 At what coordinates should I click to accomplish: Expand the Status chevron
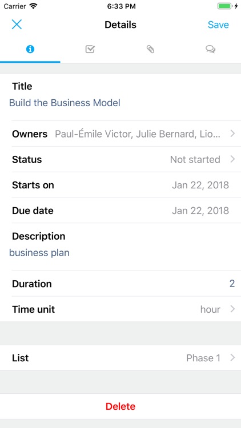(x=232, y=159)
